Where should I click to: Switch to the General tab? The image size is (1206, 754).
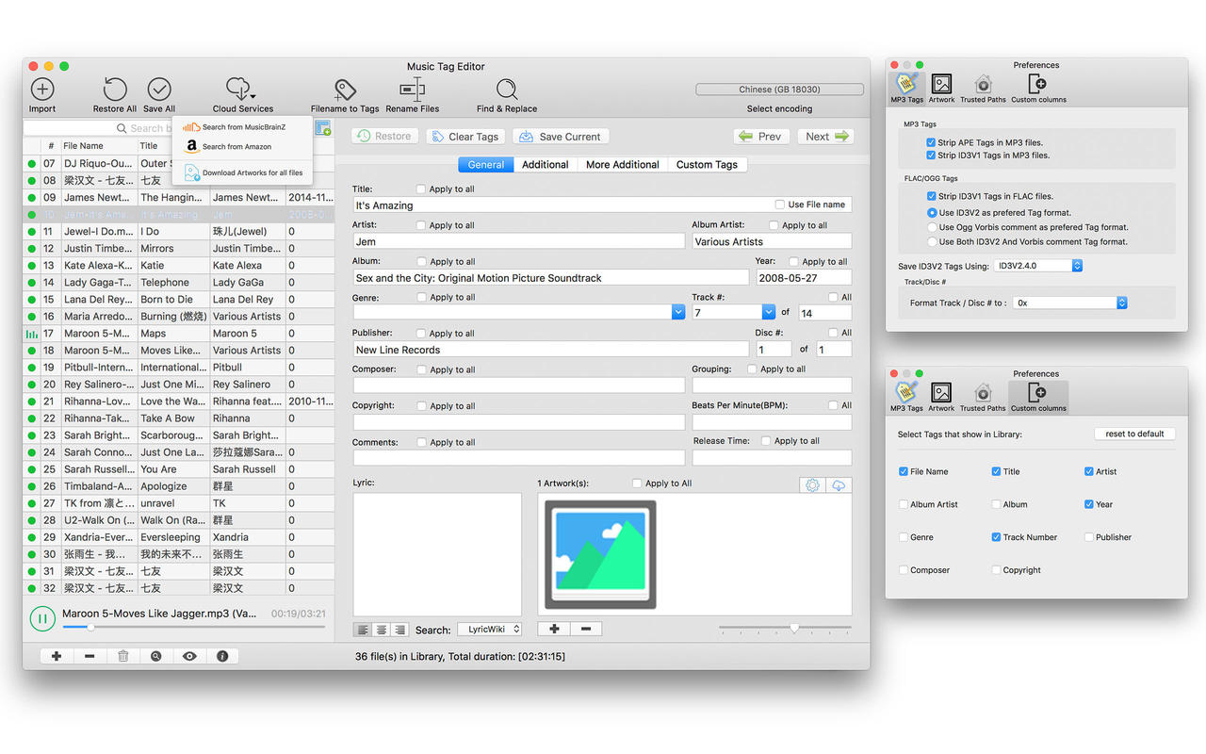pos(486,164)
